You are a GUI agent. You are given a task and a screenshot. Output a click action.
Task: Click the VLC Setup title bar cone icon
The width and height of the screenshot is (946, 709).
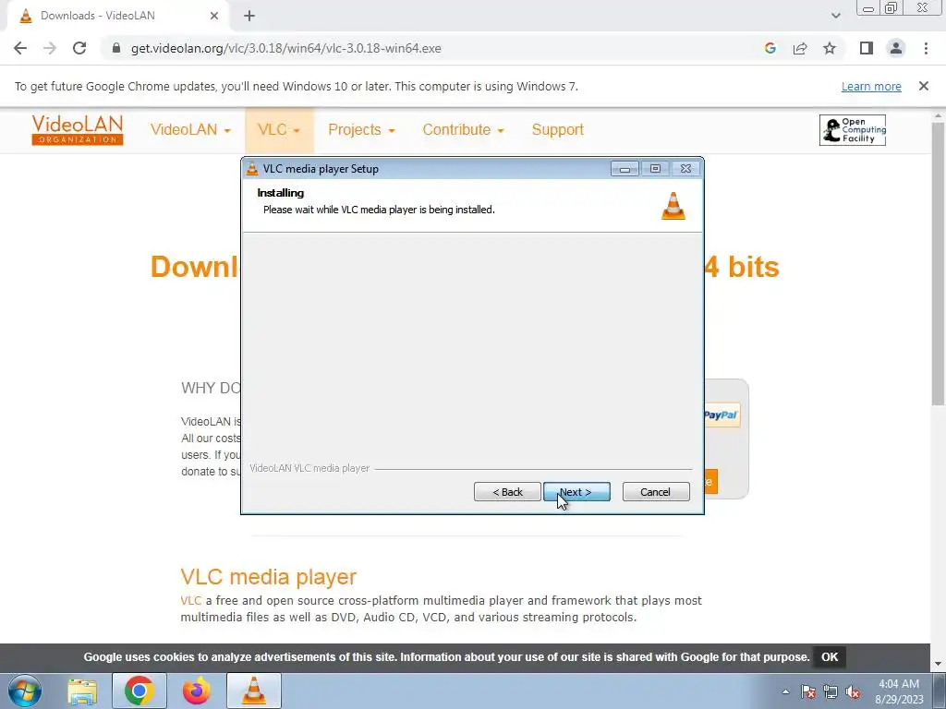[252, 169]
